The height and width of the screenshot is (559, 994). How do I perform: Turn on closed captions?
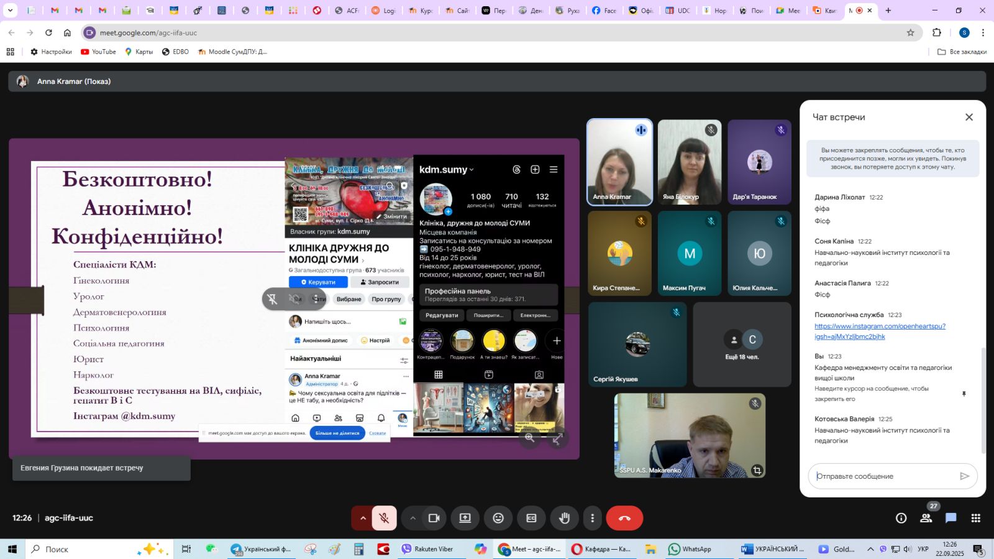pyautogui.click(x=531, y=518)
